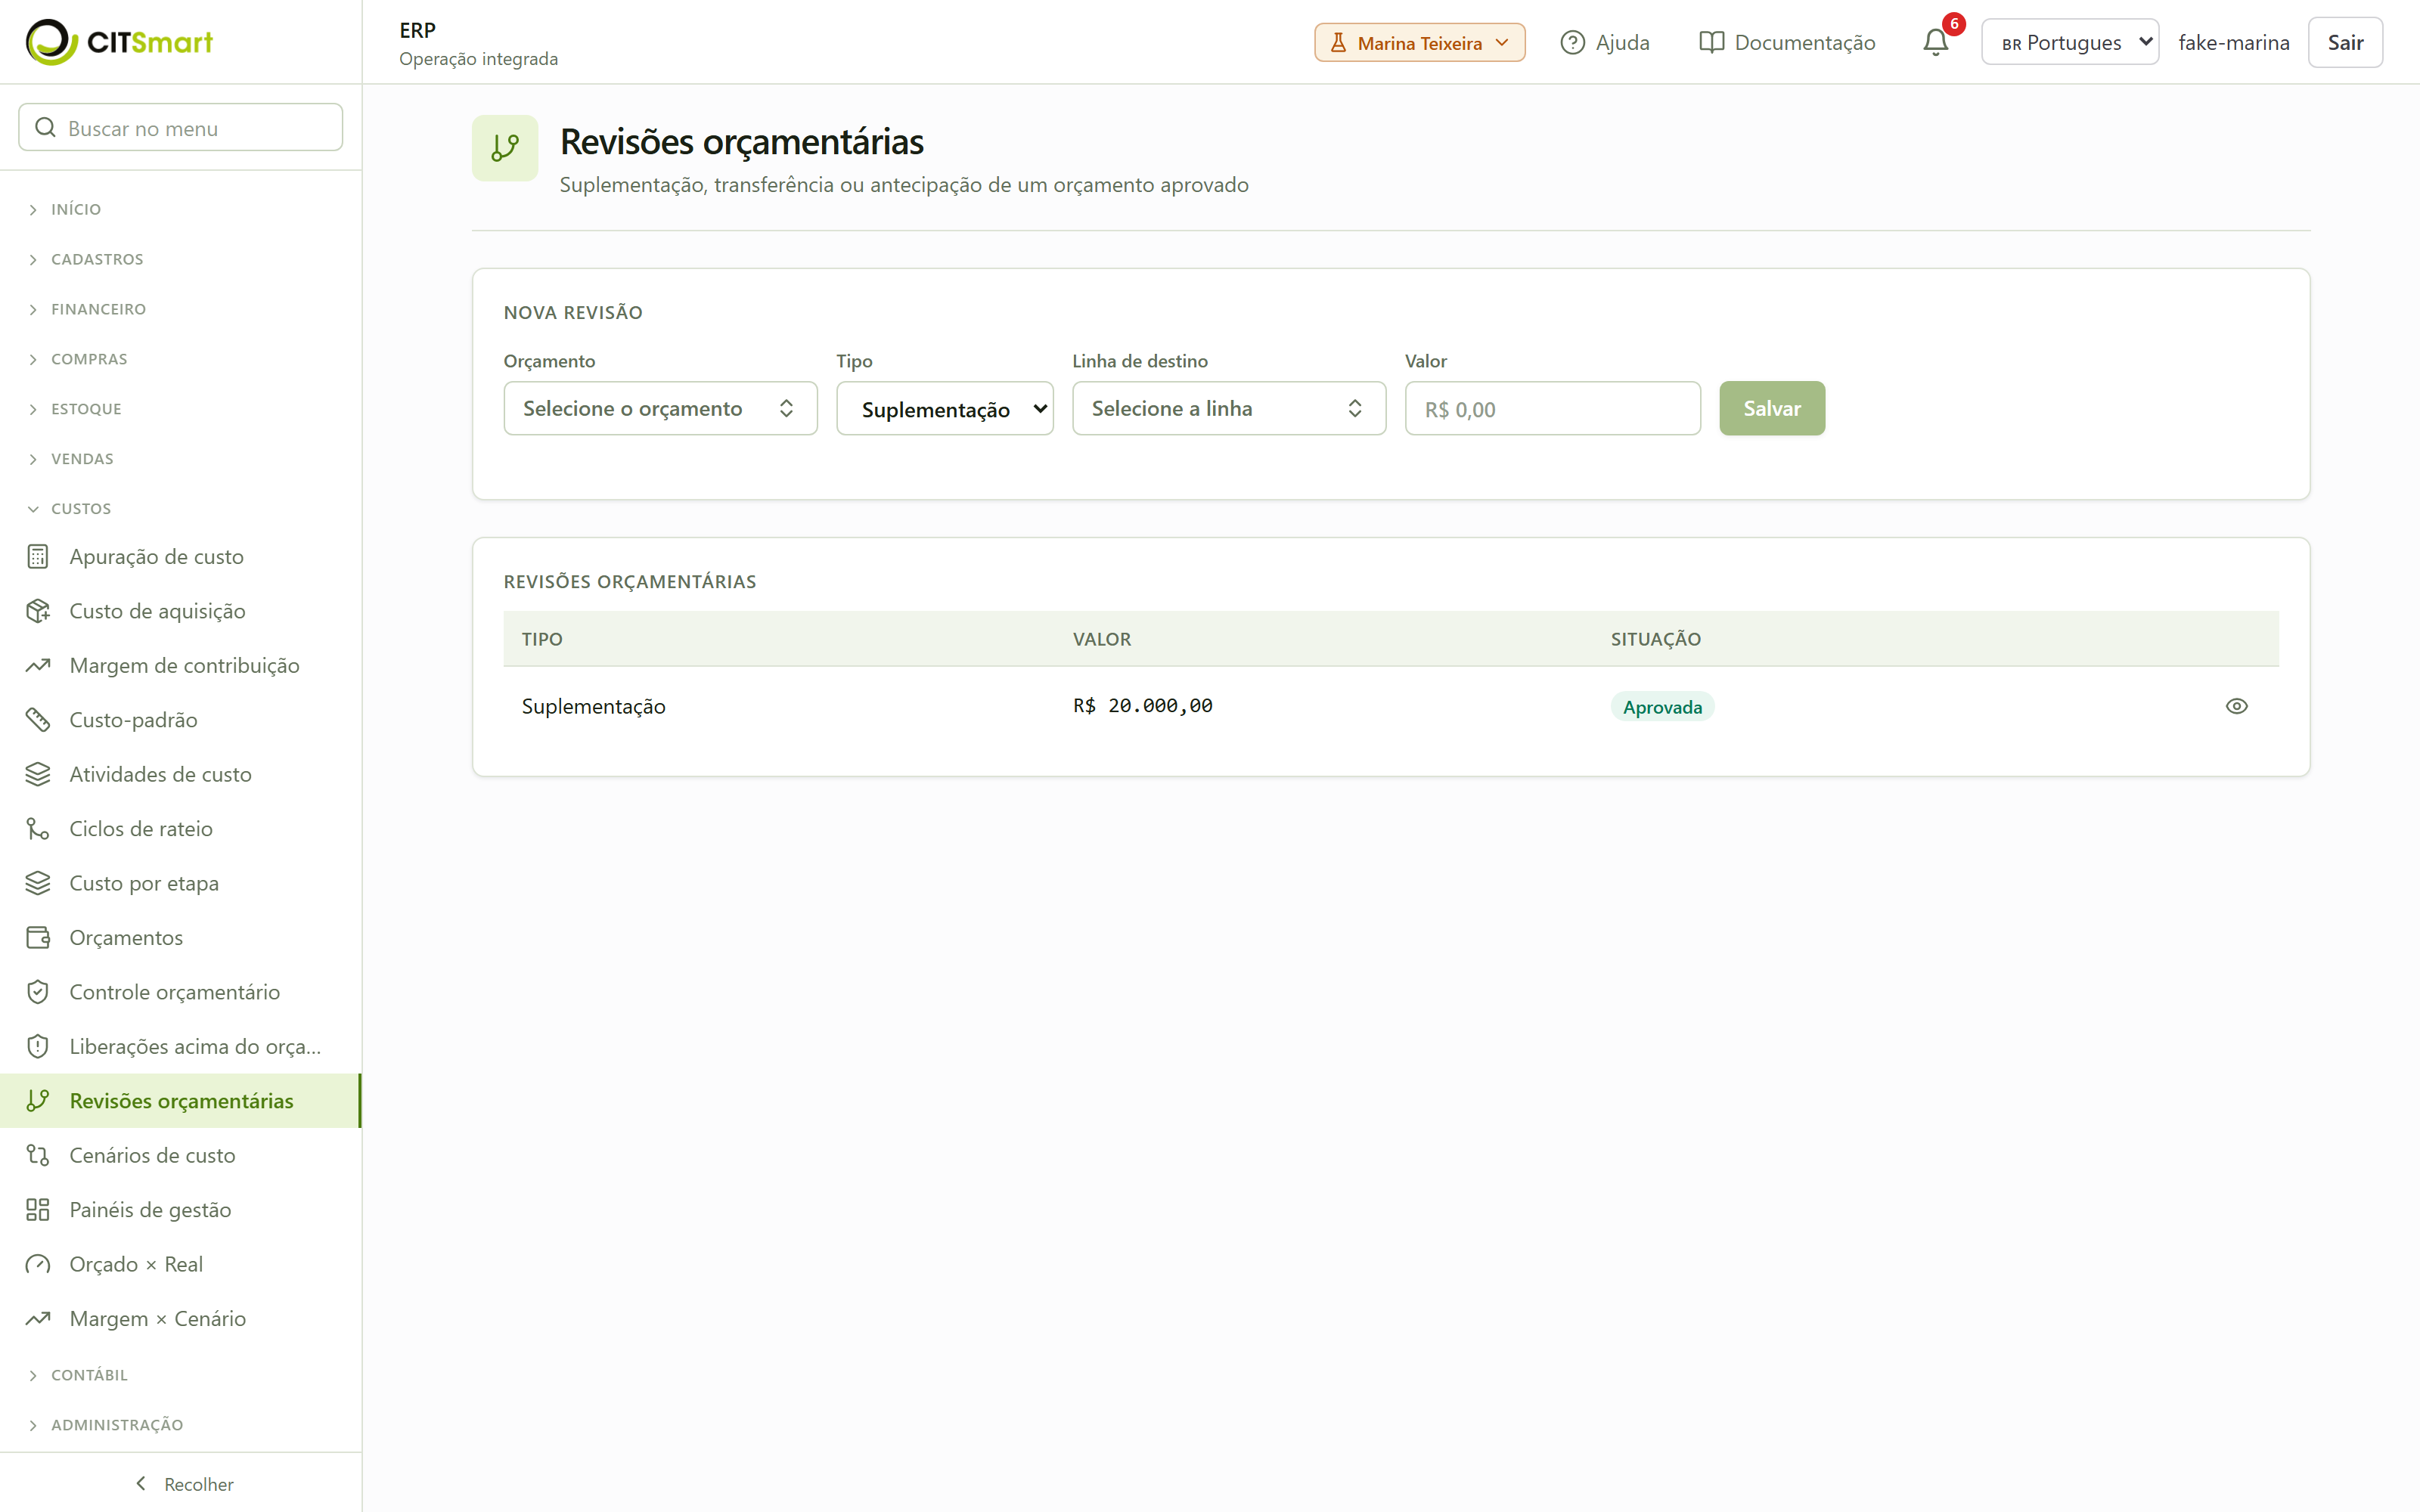
Task: Open the Linha de destino selector
Action: (x=1228, y=408)
